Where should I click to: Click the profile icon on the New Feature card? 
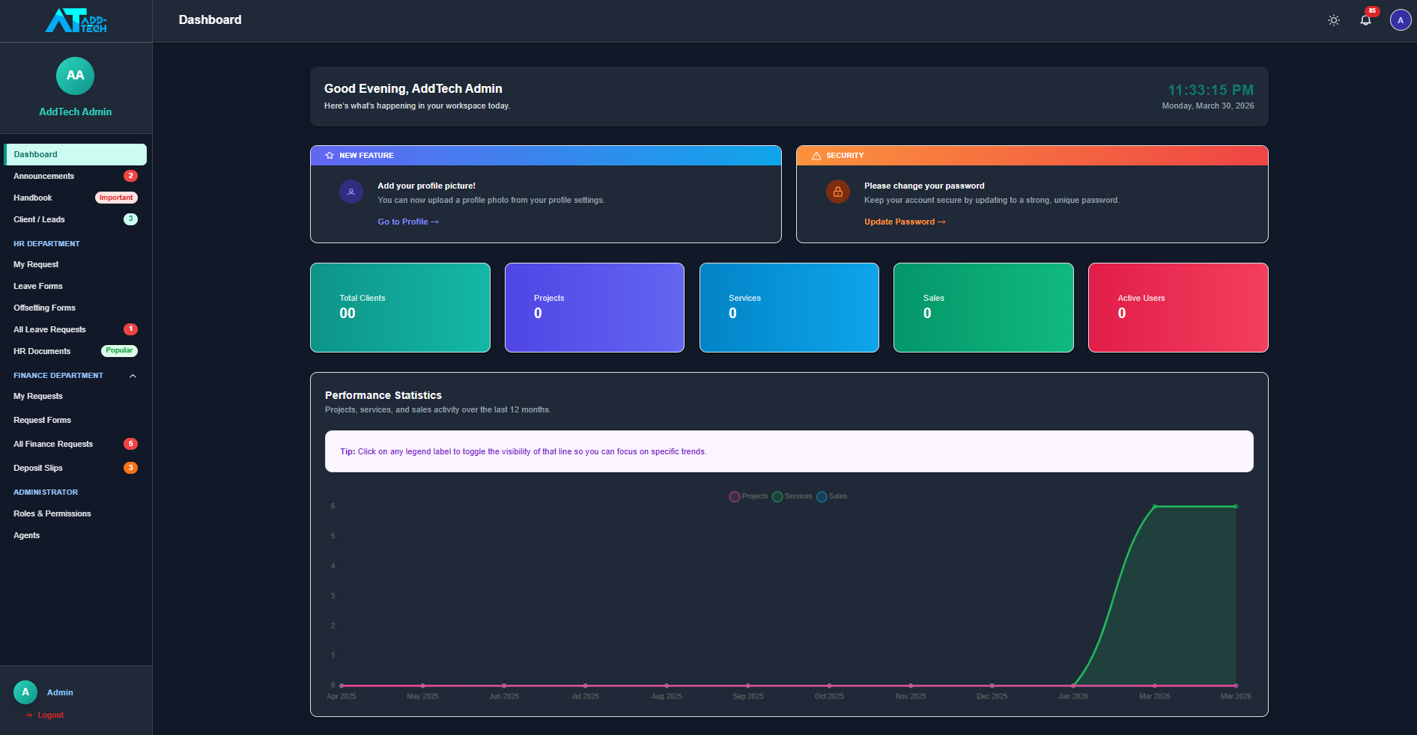pos(351,192)
